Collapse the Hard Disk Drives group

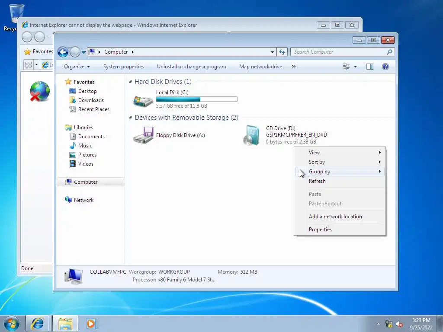coord(130,82)
